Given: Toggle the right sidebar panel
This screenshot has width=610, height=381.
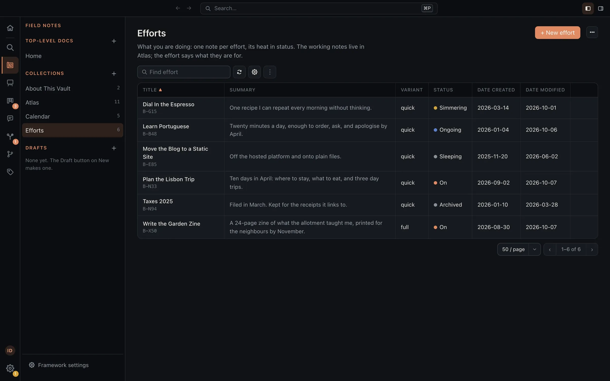Looking at the screenshot, I should tap(601, 8).
